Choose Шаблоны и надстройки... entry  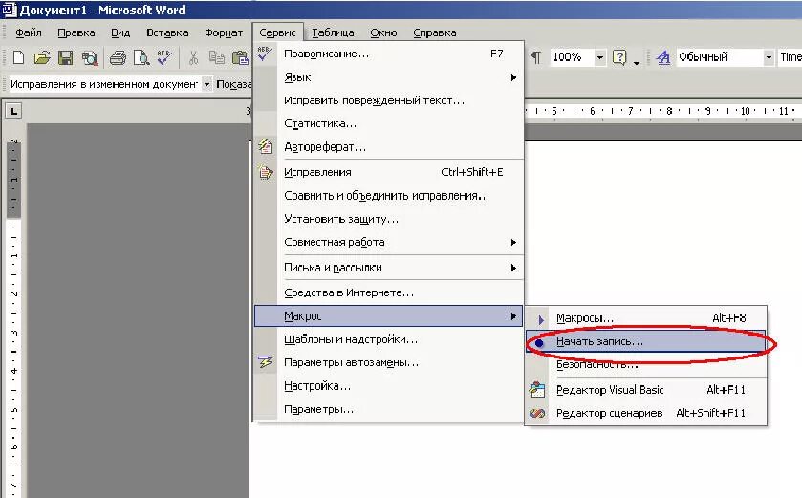389,339
